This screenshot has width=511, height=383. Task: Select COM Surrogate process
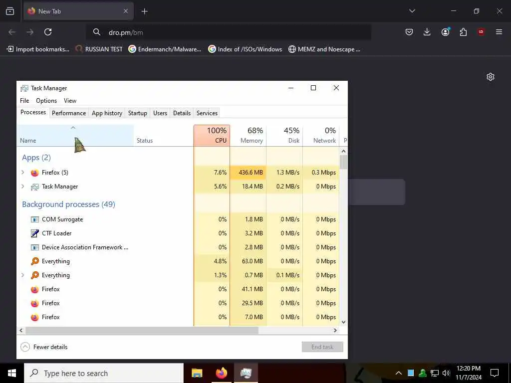[178, 219]
